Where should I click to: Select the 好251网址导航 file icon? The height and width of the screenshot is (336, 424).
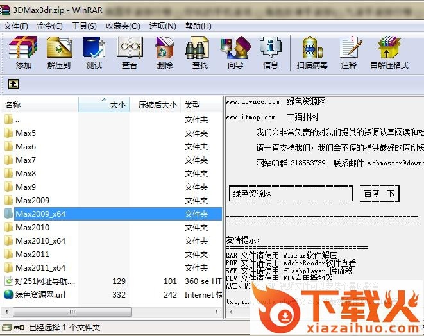click(8, 281)
